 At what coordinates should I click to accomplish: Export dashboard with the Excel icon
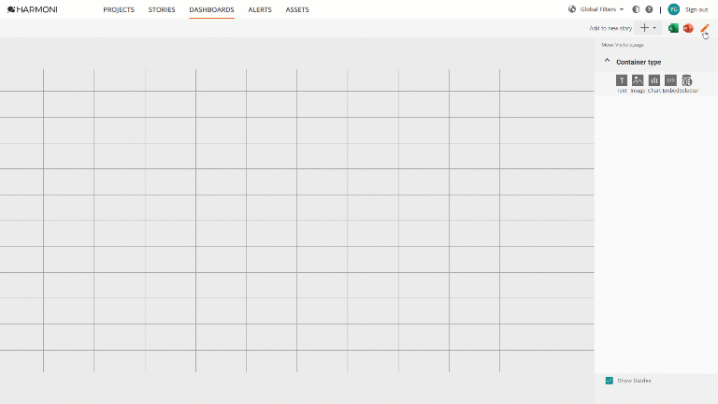click(673, 28)
